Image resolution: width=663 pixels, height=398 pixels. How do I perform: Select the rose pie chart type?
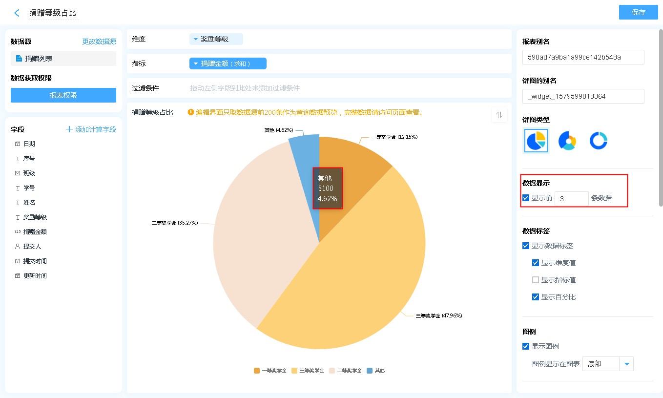click(x=567, y=141)
